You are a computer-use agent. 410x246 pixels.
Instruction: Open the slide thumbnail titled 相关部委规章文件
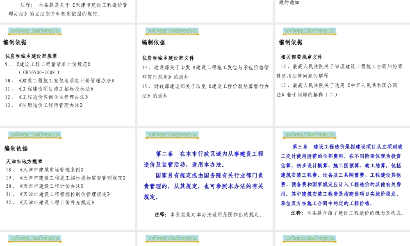tap(342, 75)
